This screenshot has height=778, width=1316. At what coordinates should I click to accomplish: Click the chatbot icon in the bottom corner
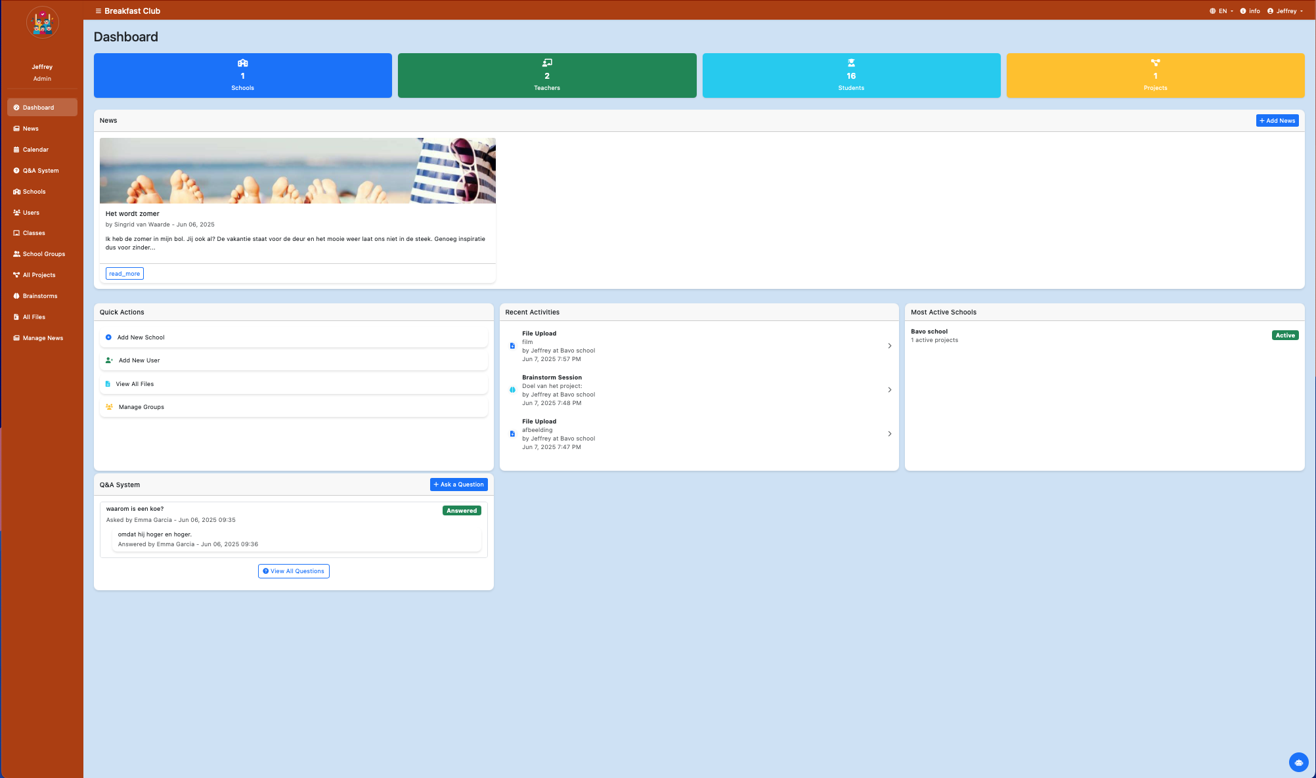[x=1298, y=762]
